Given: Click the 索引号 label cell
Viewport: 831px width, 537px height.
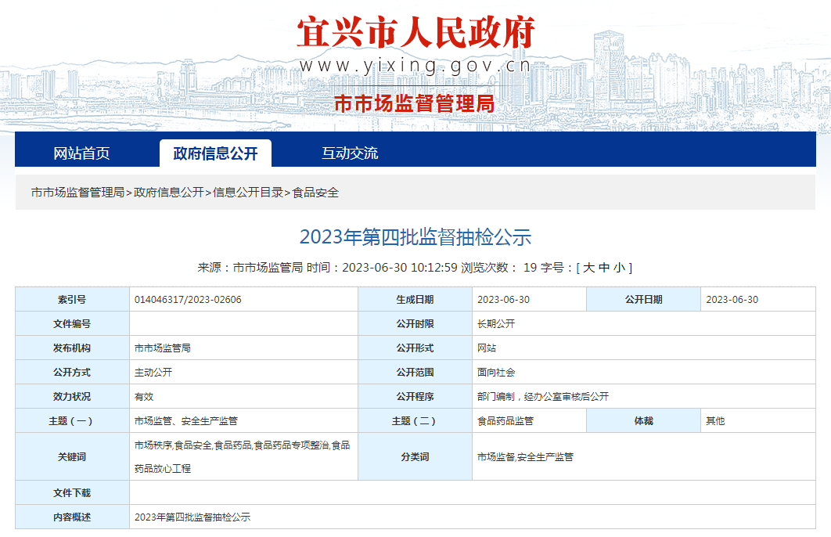Looking at the screenshot, I should pyautogui.click(x=72, y=300).
